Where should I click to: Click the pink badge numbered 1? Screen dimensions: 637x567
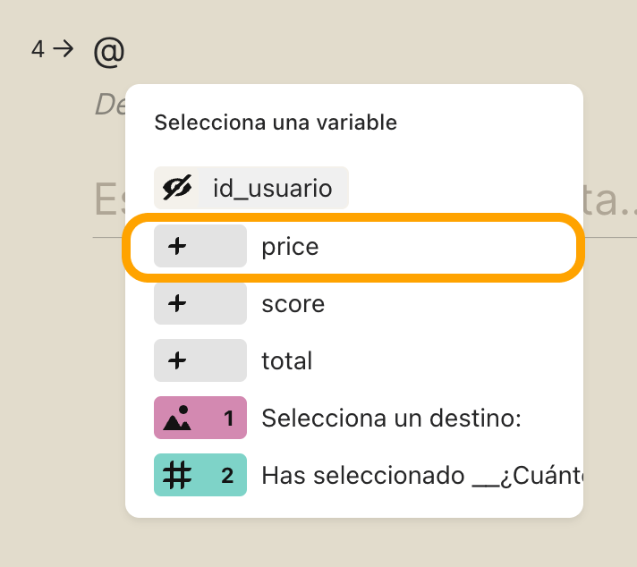[200, 418]
